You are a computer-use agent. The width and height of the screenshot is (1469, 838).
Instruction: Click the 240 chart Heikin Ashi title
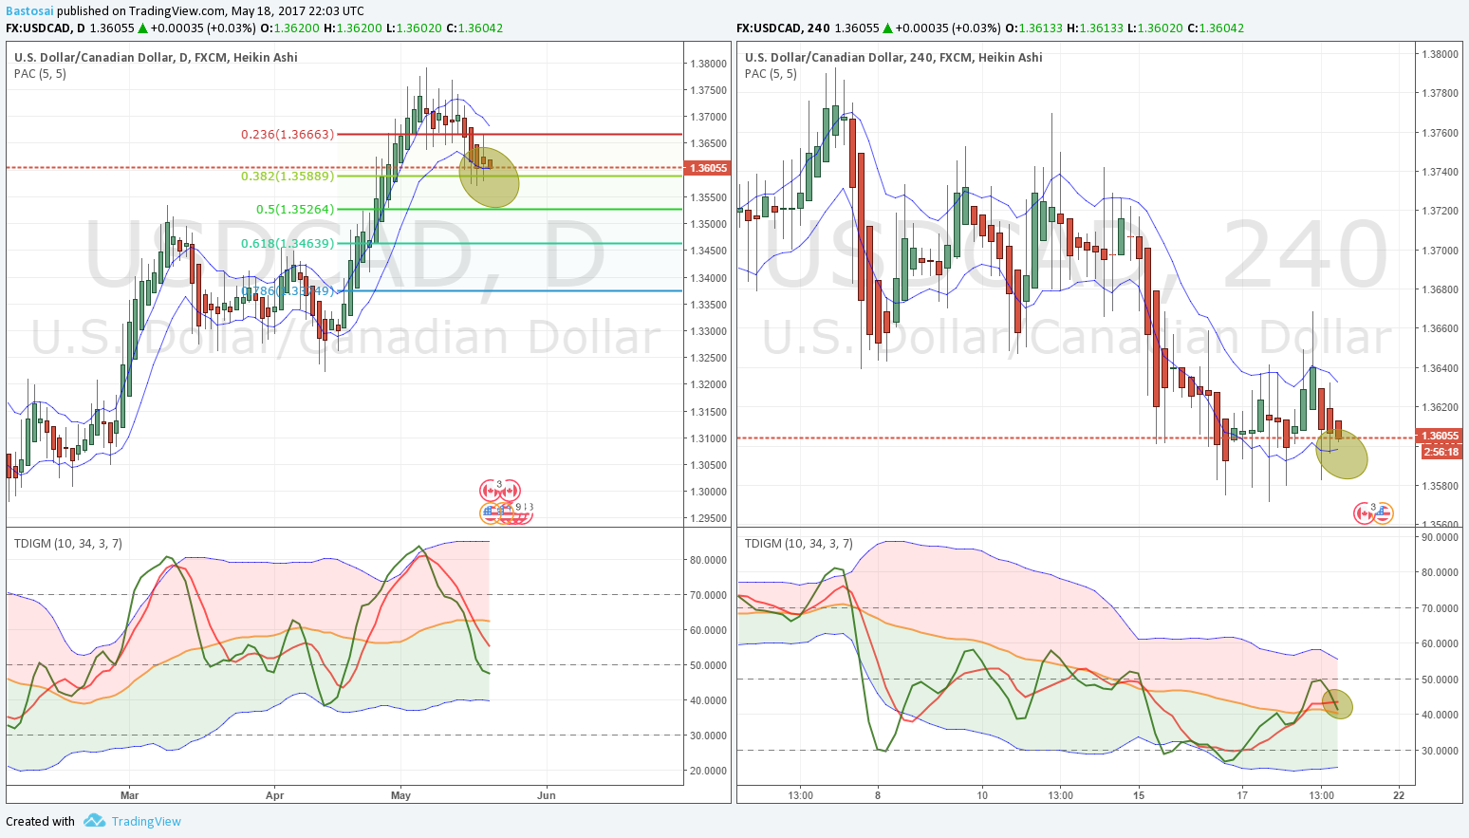click(893, 57)
